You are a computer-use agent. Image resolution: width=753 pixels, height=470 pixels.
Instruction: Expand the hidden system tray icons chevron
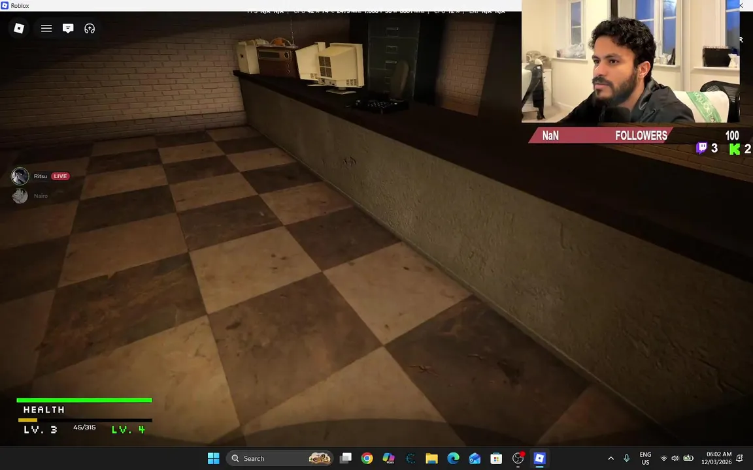click(x=611, y=458)
